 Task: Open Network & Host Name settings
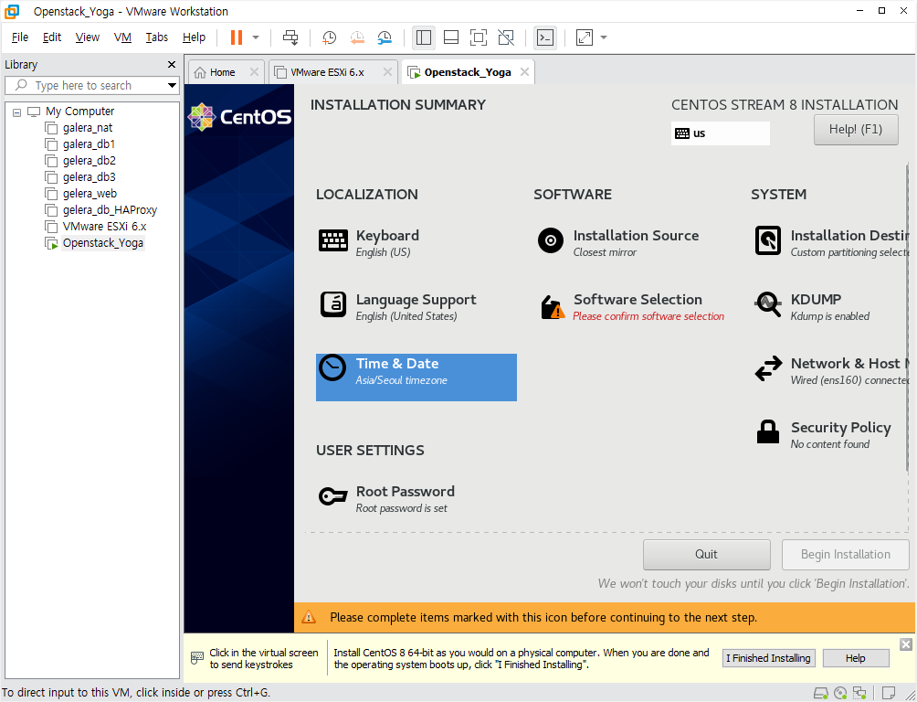click(832, 370)
